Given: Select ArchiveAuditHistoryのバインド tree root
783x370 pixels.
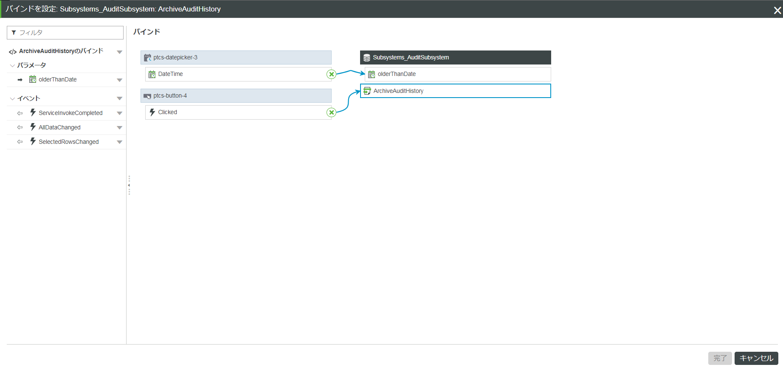Looking at the screenshot, I should point(61,51).
